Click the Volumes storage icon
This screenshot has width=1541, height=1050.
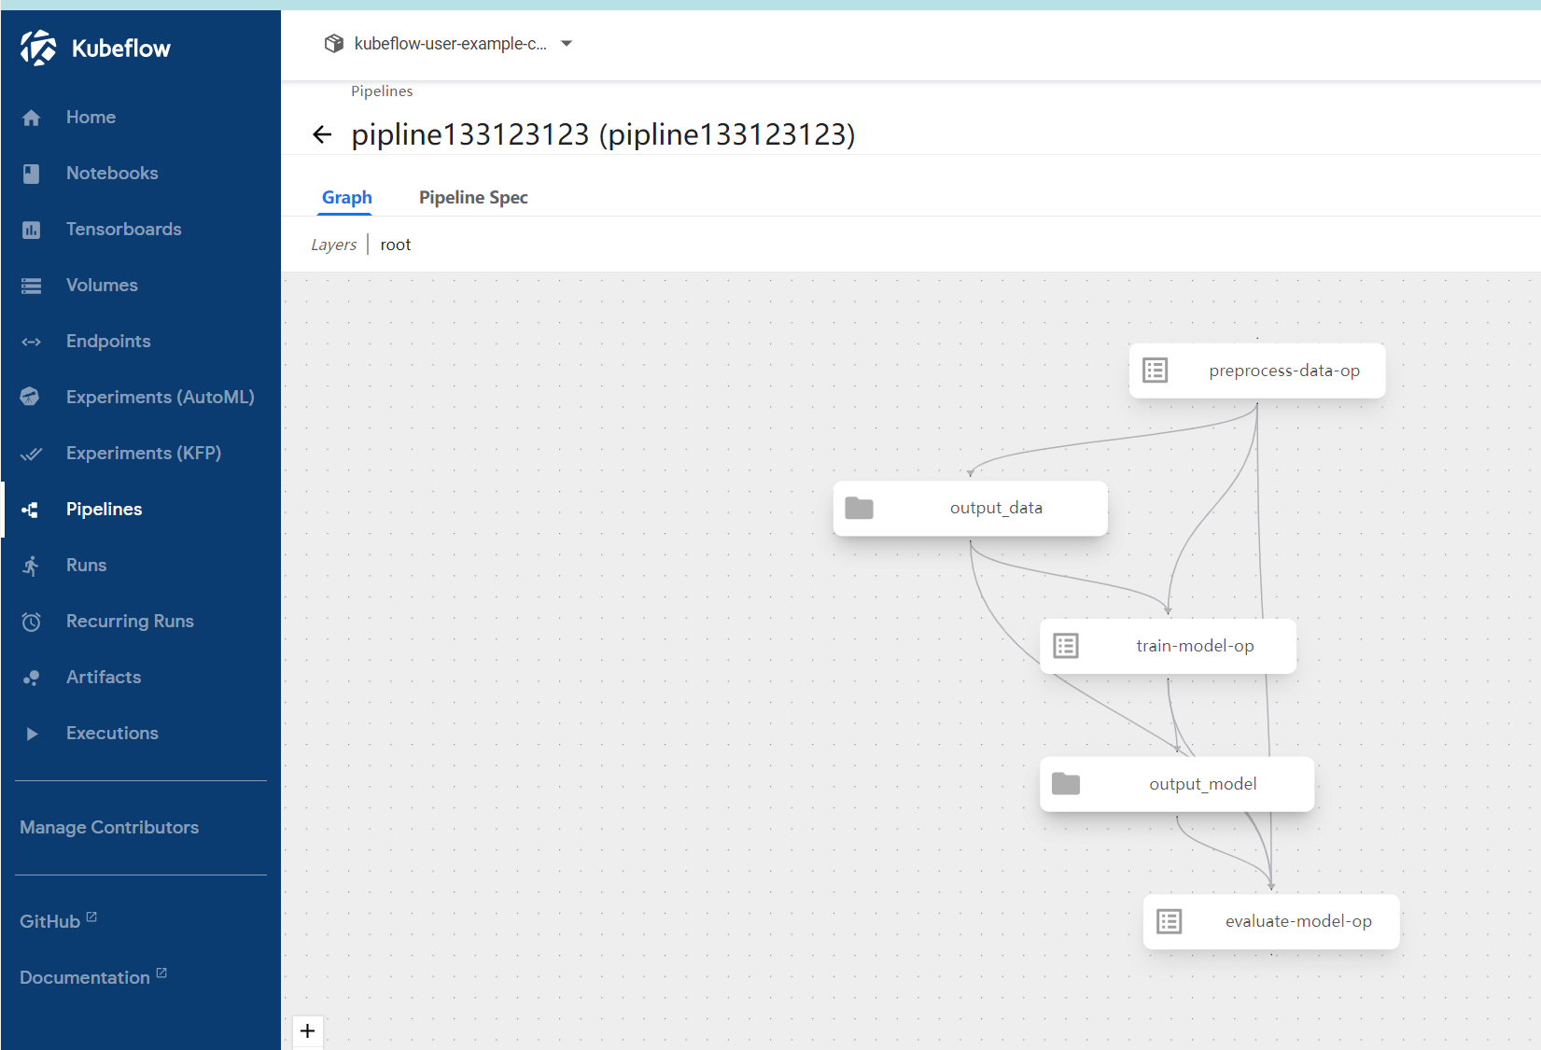coord(31,286)
